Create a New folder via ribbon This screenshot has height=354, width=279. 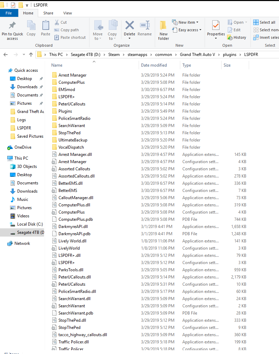163,31
